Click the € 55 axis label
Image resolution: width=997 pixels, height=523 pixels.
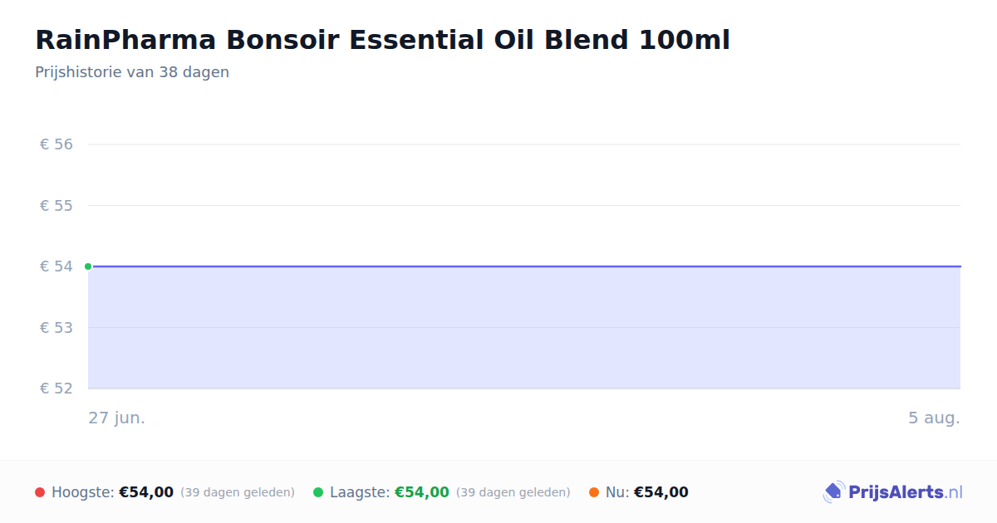[x=56, y=205]
